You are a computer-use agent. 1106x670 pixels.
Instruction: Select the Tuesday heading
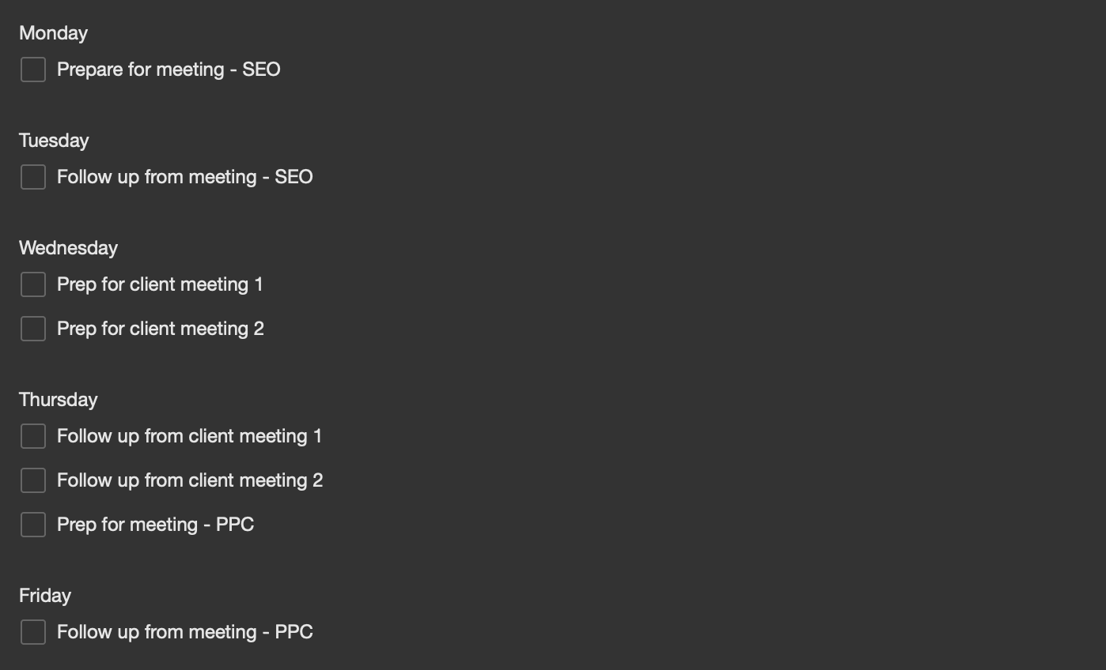pyautogui.click(x=54, y=141)
